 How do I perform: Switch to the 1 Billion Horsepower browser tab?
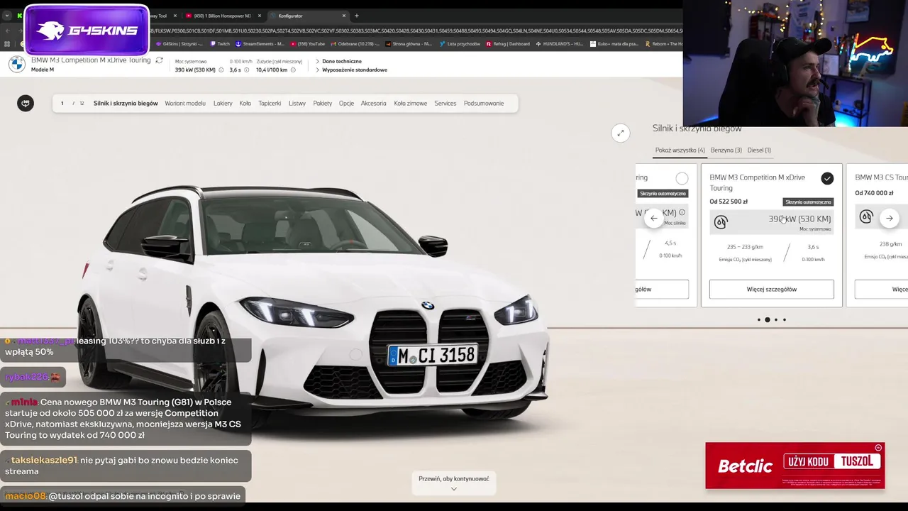pos(222,16)
